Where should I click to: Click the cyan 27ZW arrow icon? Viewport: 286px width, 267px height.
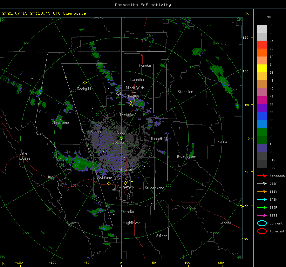(x=262, y=200)
